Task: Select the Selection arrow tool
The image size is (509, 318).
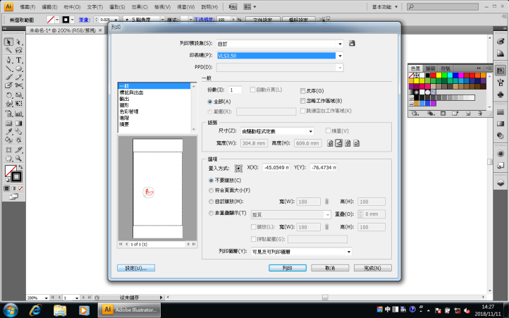Action: coord(8,42)
